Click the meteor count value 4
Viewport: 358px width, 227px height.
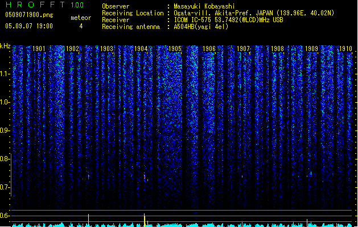81,26
